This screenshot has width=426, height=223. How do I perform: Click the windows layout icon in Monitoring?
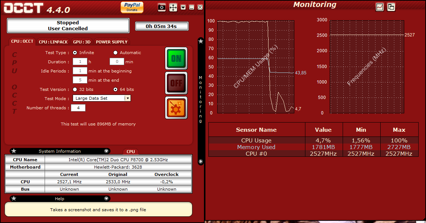391,7
